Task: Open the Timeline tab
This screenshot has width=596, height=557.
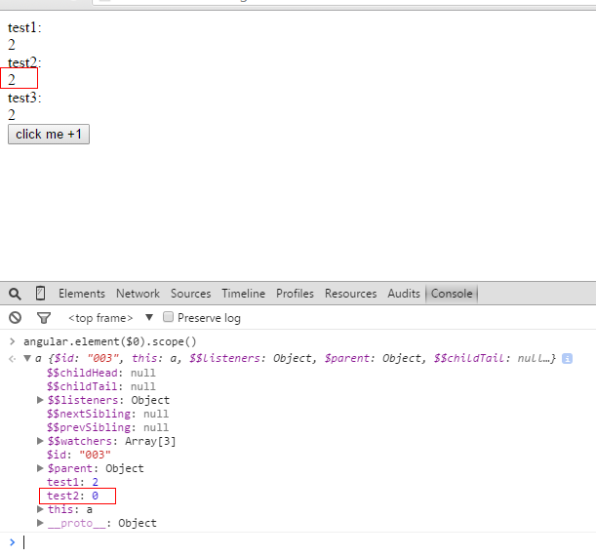Action: click(243, 294)
